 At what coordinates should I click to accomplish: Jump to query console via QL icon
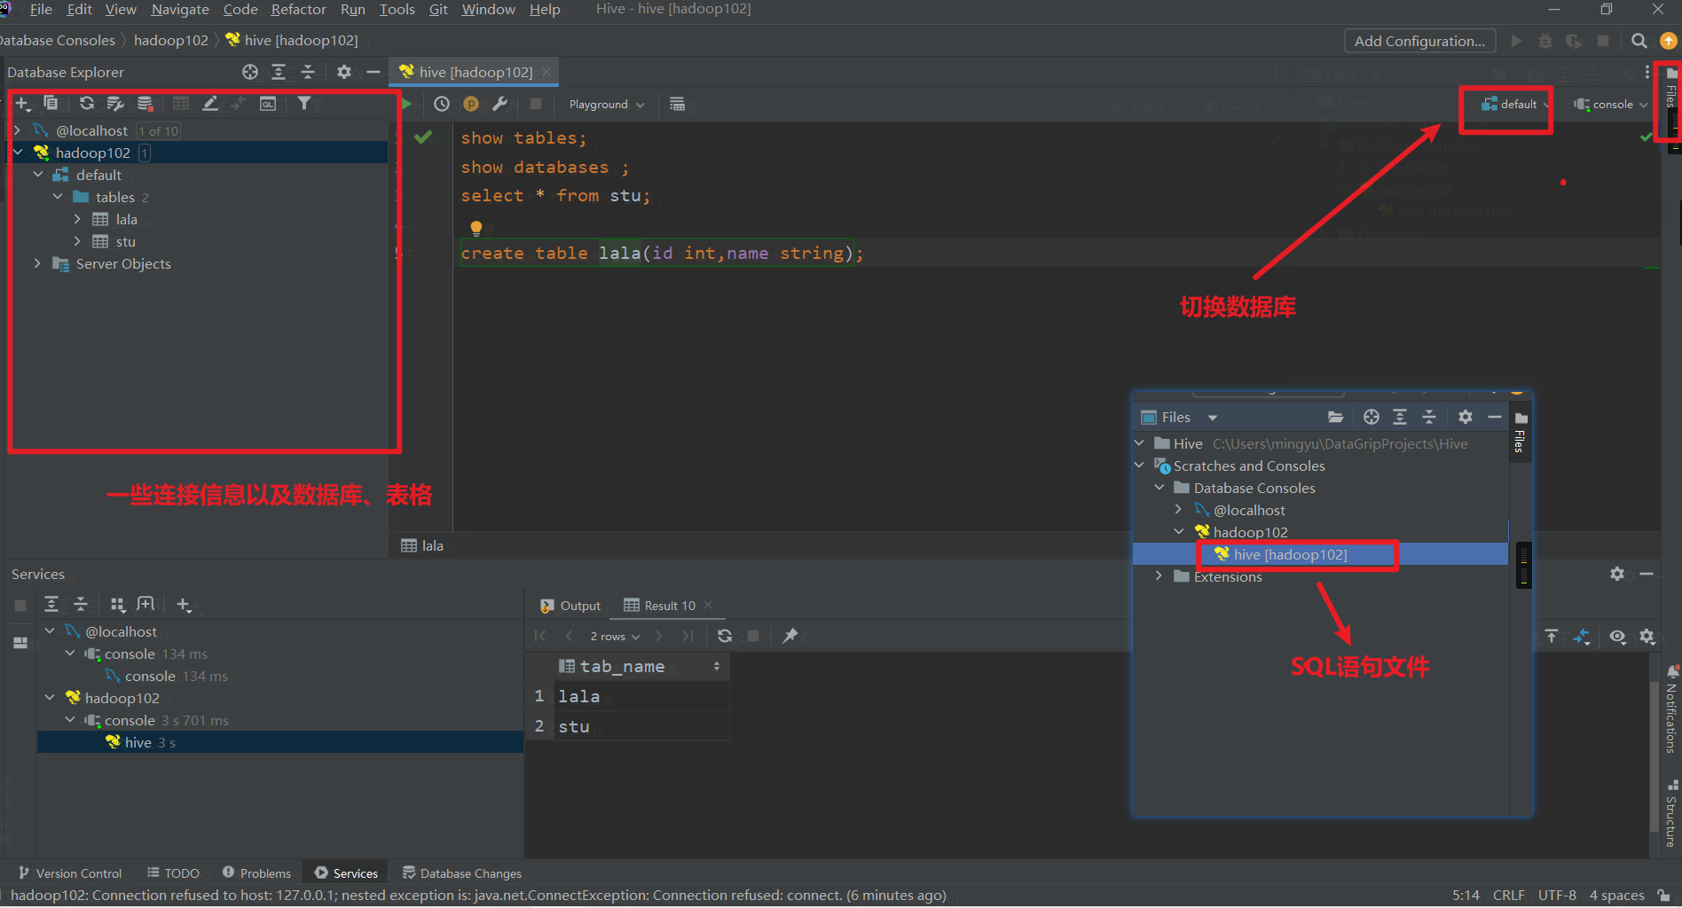pyautogui.click(x=267, y=103)
